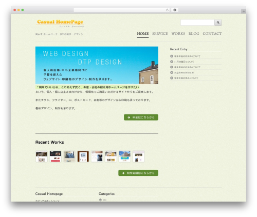Click the WEB DESIGN DTP DESIGN banner
The width and height of the screenshot is (257, 217).
pyautogui.click(x=97, y=65)
